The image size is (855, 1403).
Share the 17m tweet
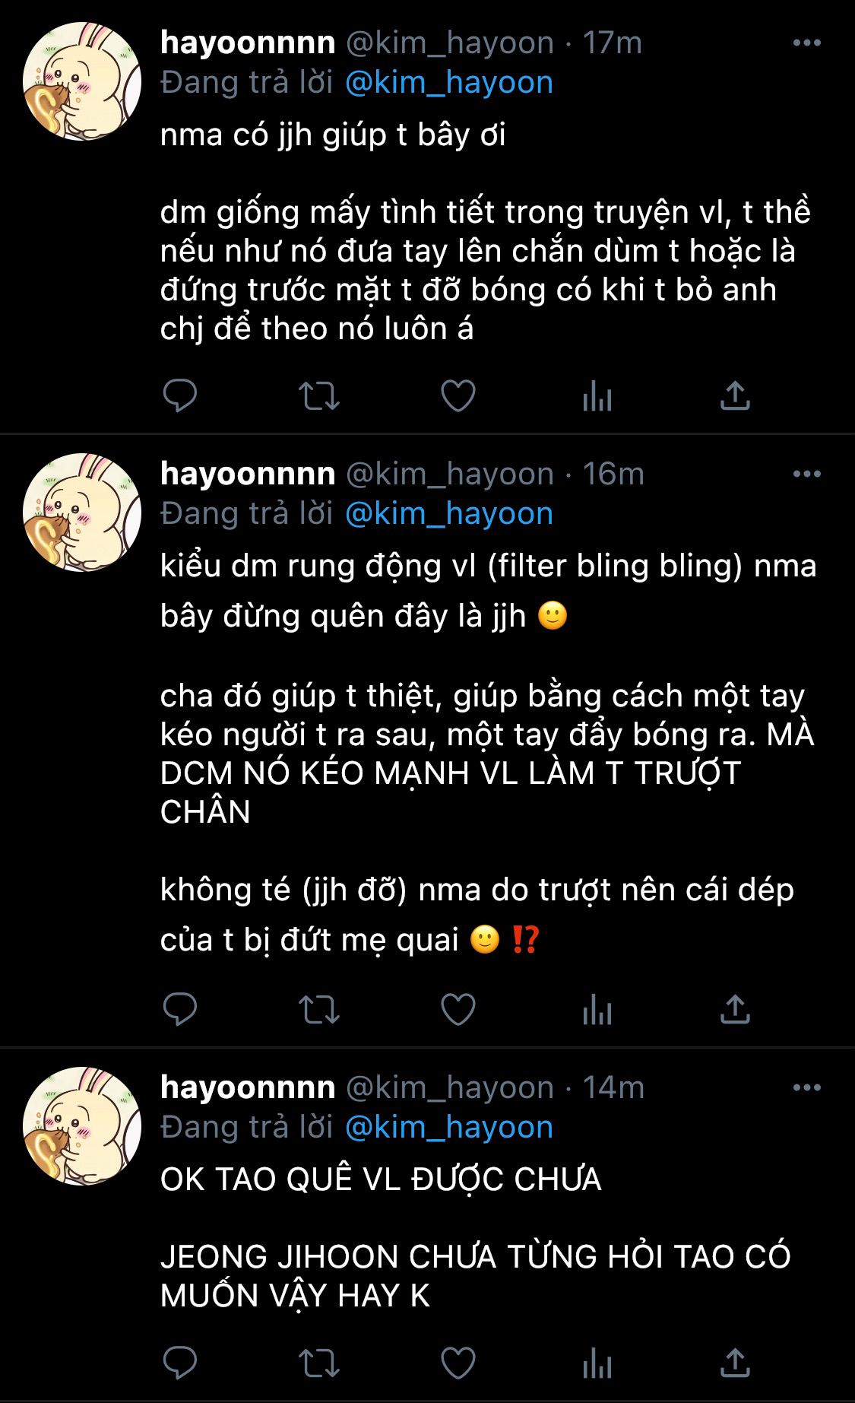pyautogui.click(x=735, y=396)
